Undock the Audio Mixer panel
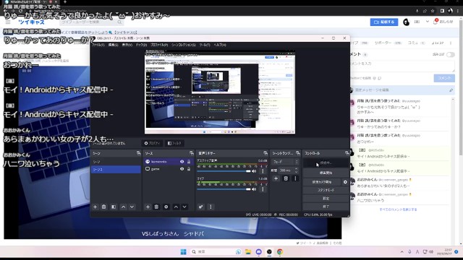This screenshot has width=463, height=260. tap(266, 153)
